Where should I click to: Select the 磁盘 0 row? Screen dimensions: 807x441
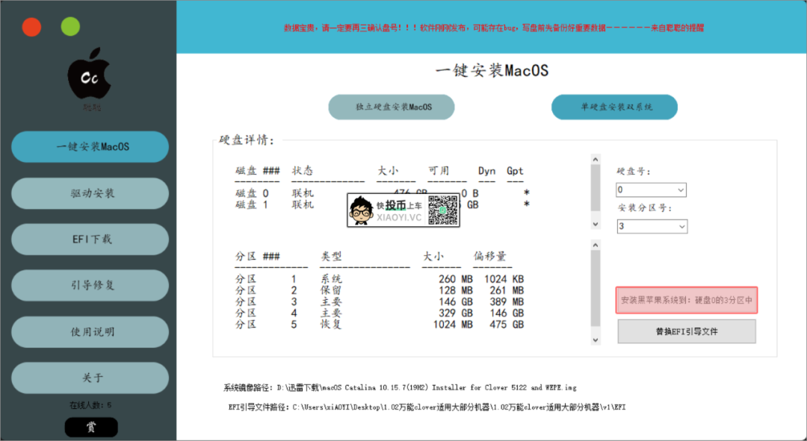tap(383, 193)
